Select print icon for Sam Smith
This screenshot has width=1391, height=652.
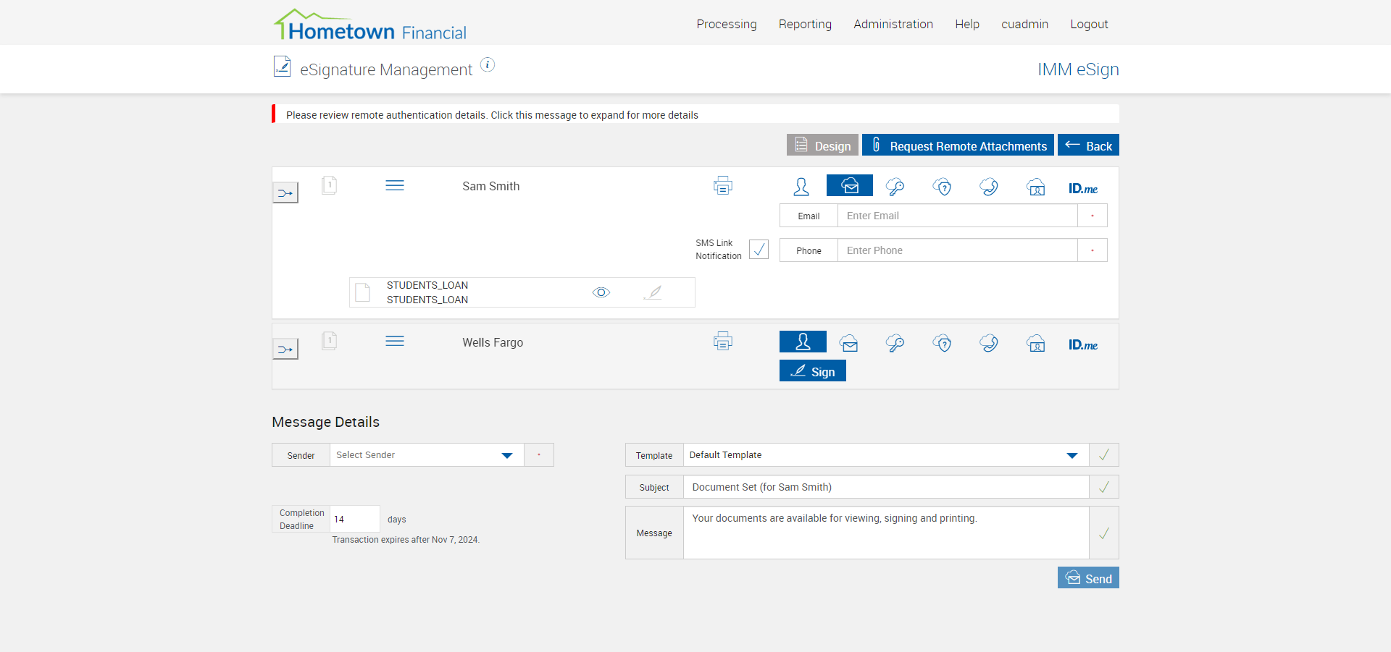[723, 186]
